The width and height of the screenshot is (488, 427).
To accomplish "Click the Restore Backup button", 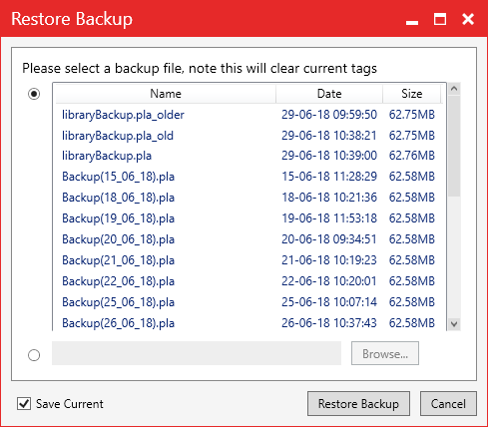I will click(x=358, y=404).
